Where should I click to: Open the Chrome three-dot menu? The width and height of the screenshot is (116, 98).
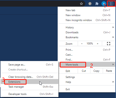[111, 4]
